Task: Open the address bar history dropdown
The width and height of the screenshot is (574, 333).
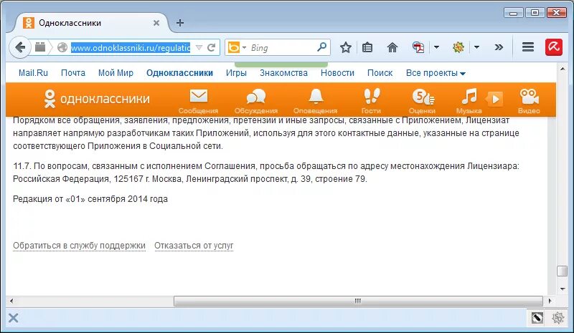Action: click(x=199, y=47)
